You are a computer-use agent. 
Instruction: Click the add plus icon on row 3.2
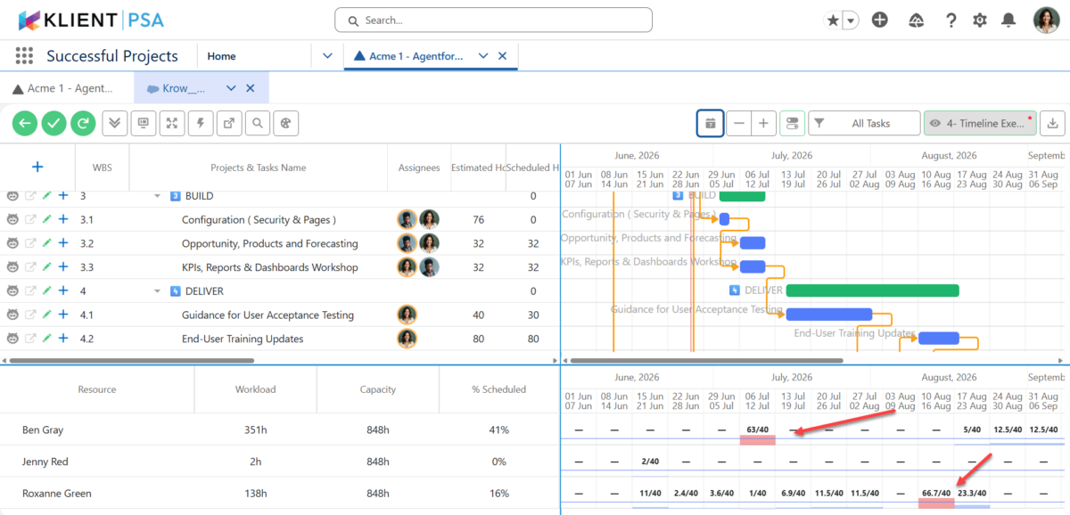63,243
